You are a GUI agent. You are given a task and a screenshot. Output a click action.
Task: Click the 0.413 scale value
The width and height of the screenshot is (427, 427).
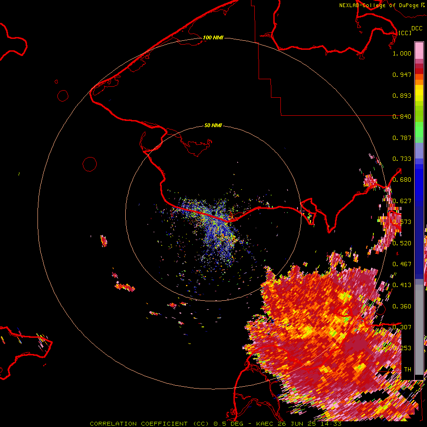point(402,285)
